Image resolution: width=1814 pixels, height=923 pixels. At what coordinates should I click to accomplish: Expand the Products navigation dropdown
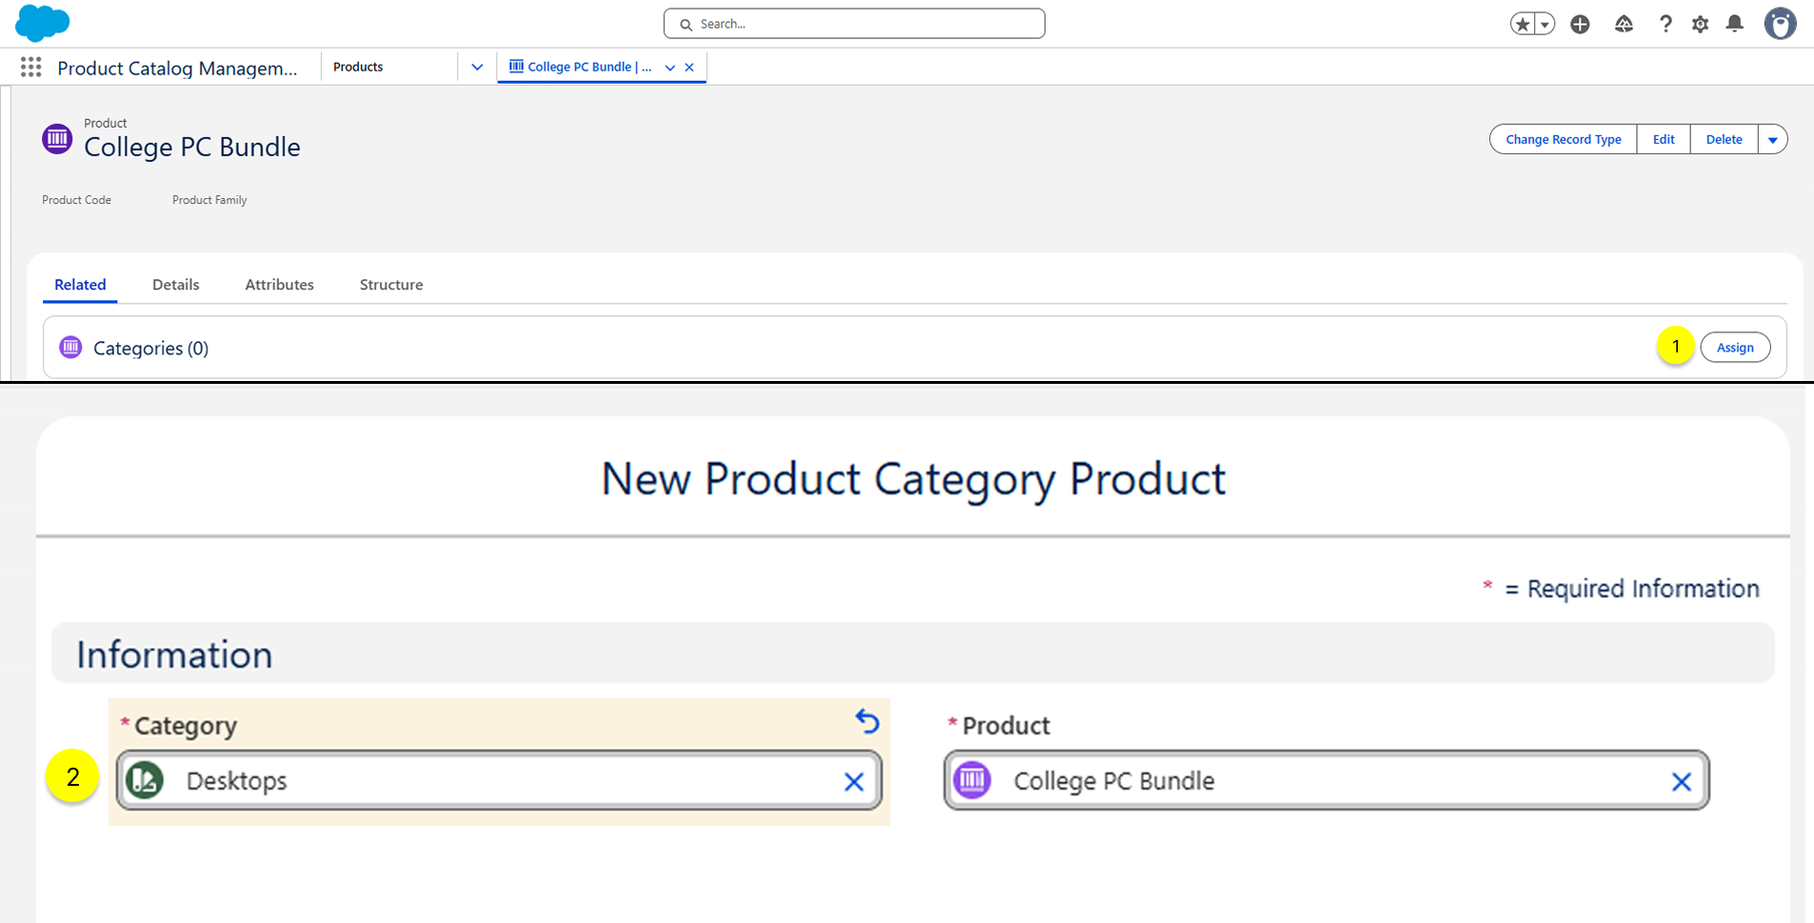click(x=477, y=67)
